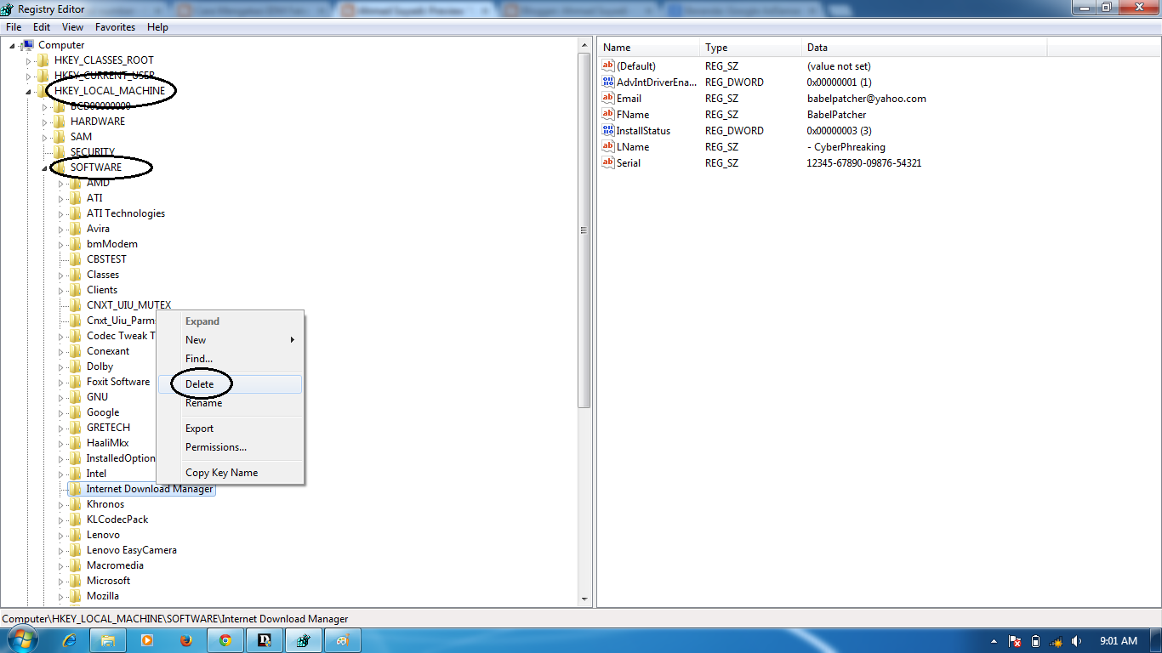Select the KLCodecPack key

(x=117, y=520)
